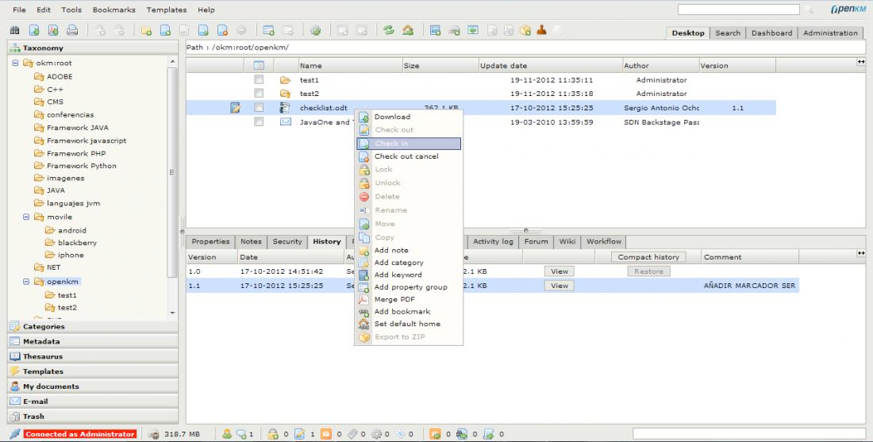This screenshot has width=873, height=442.
Task: Click the printer icon in toolbar
Action: click(x=72, y=31)
